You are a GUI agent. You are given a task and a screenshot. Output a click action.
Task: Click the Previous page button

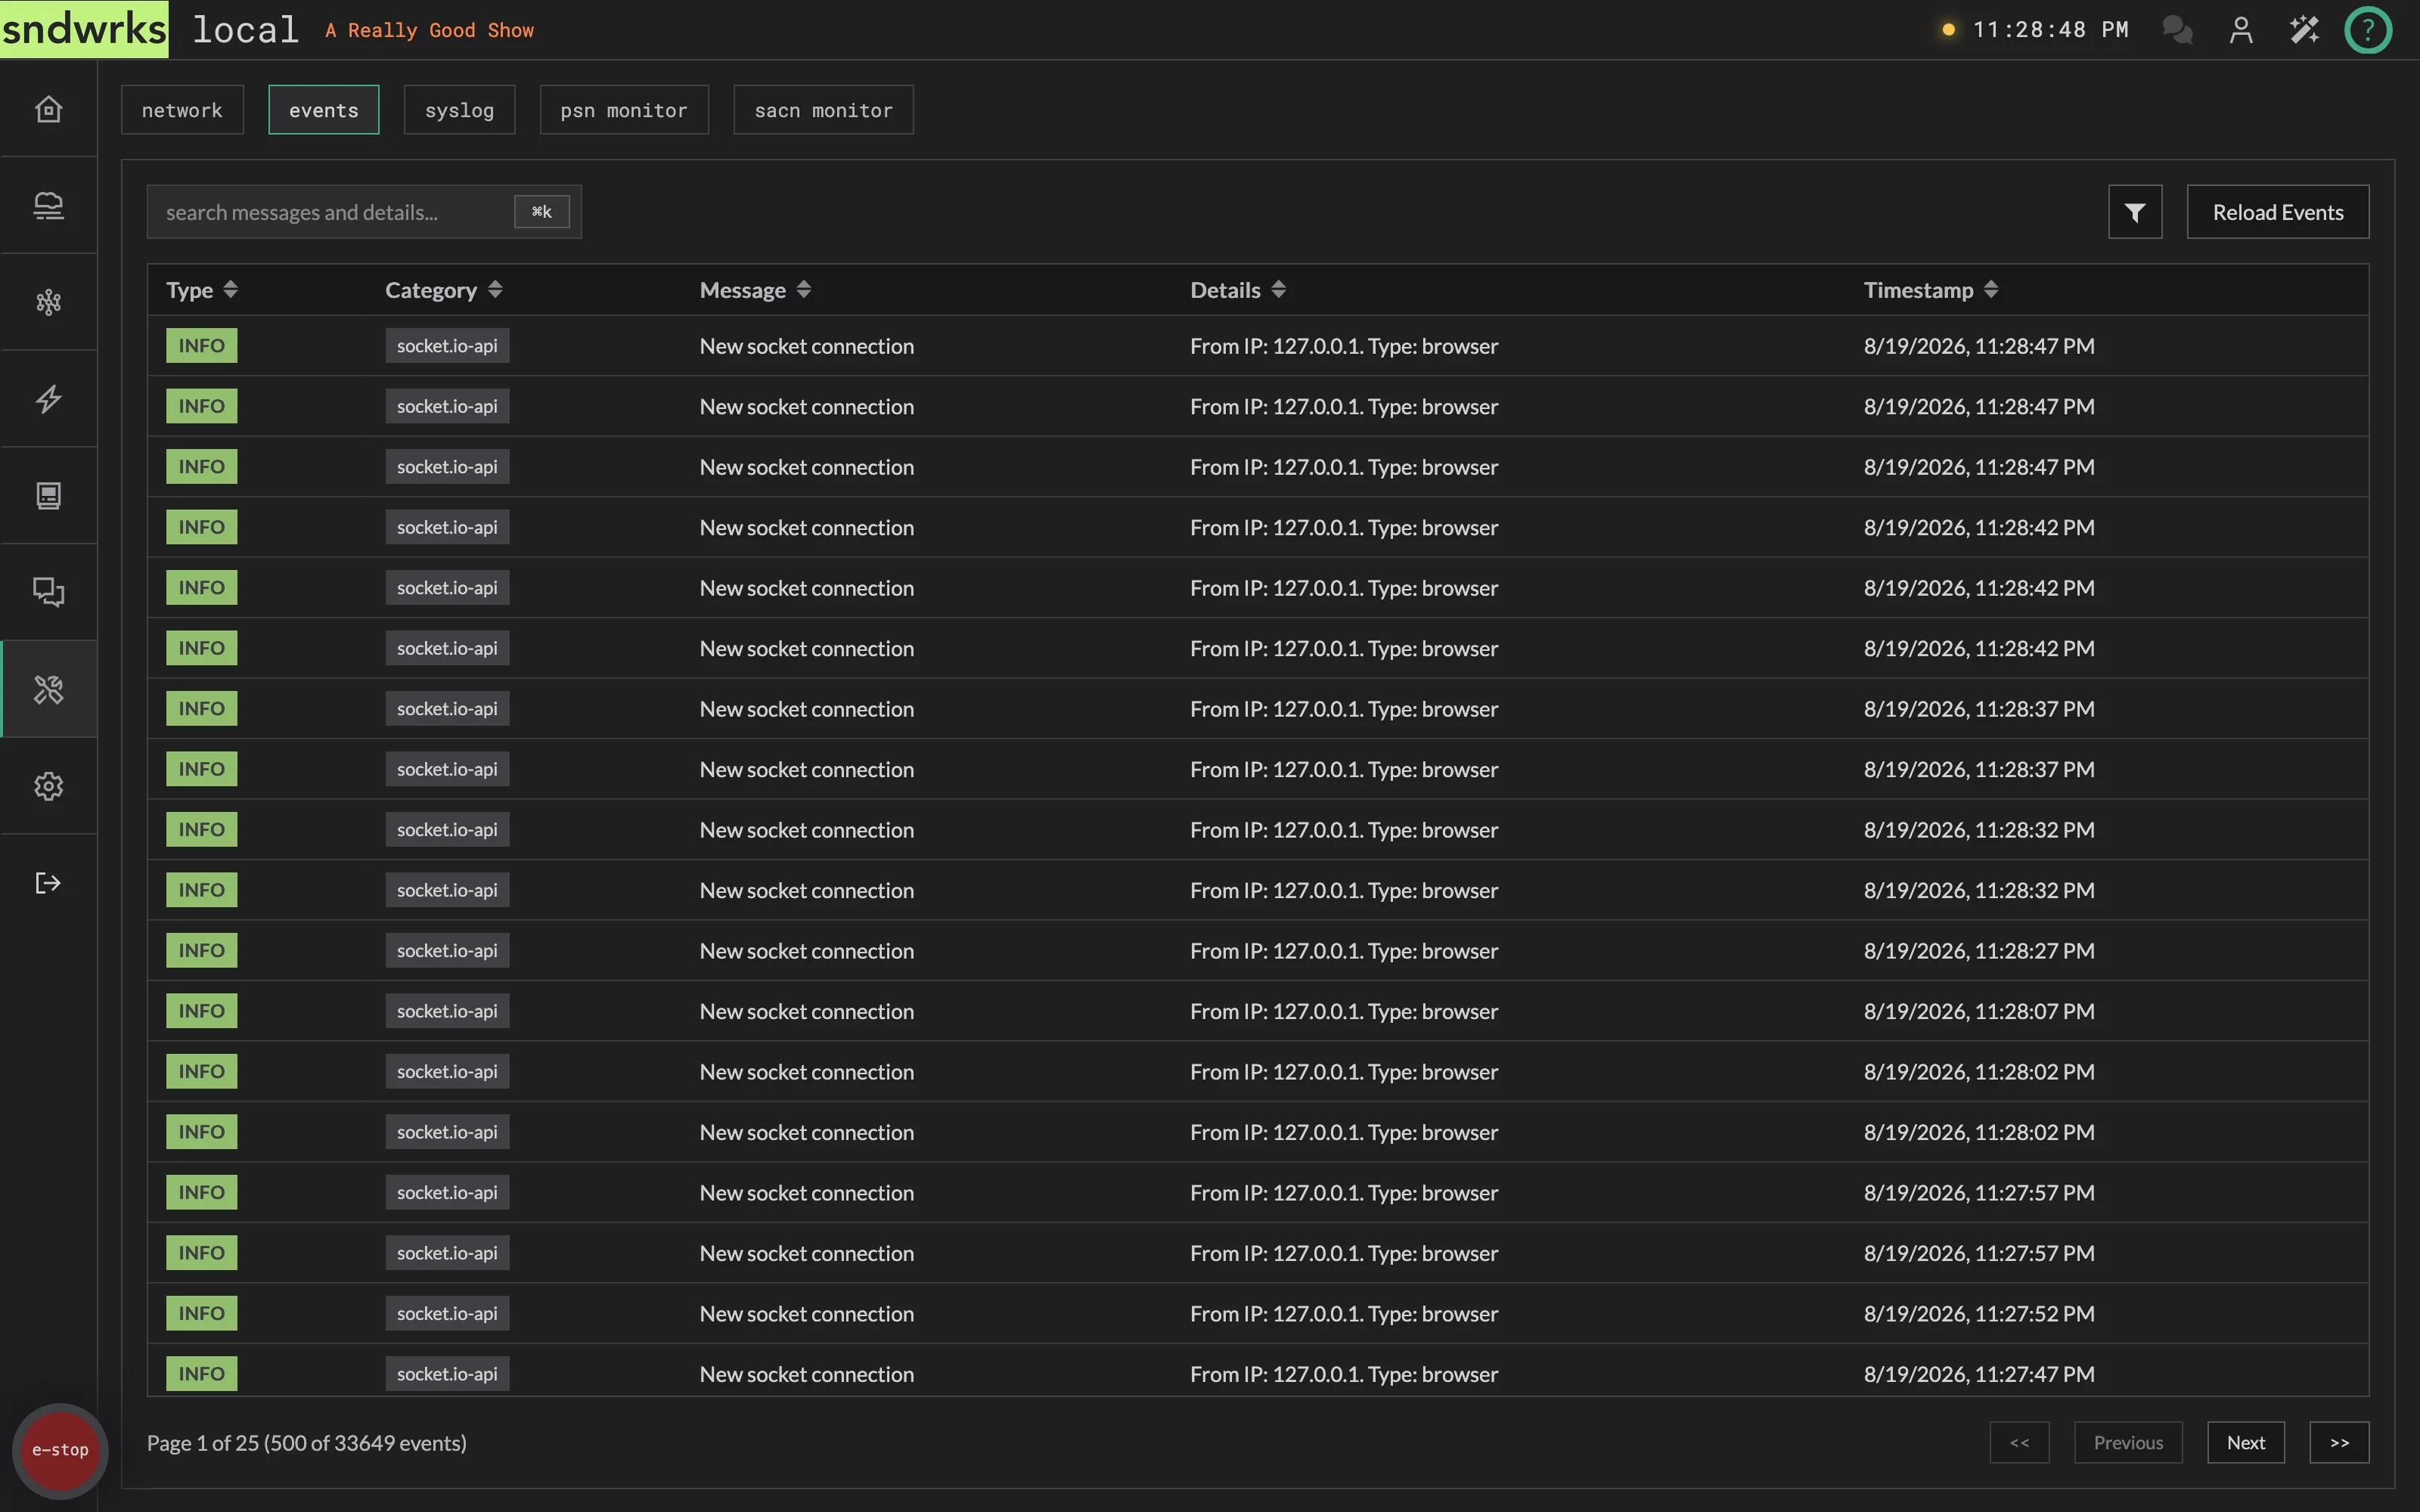coord(2128,1443)
